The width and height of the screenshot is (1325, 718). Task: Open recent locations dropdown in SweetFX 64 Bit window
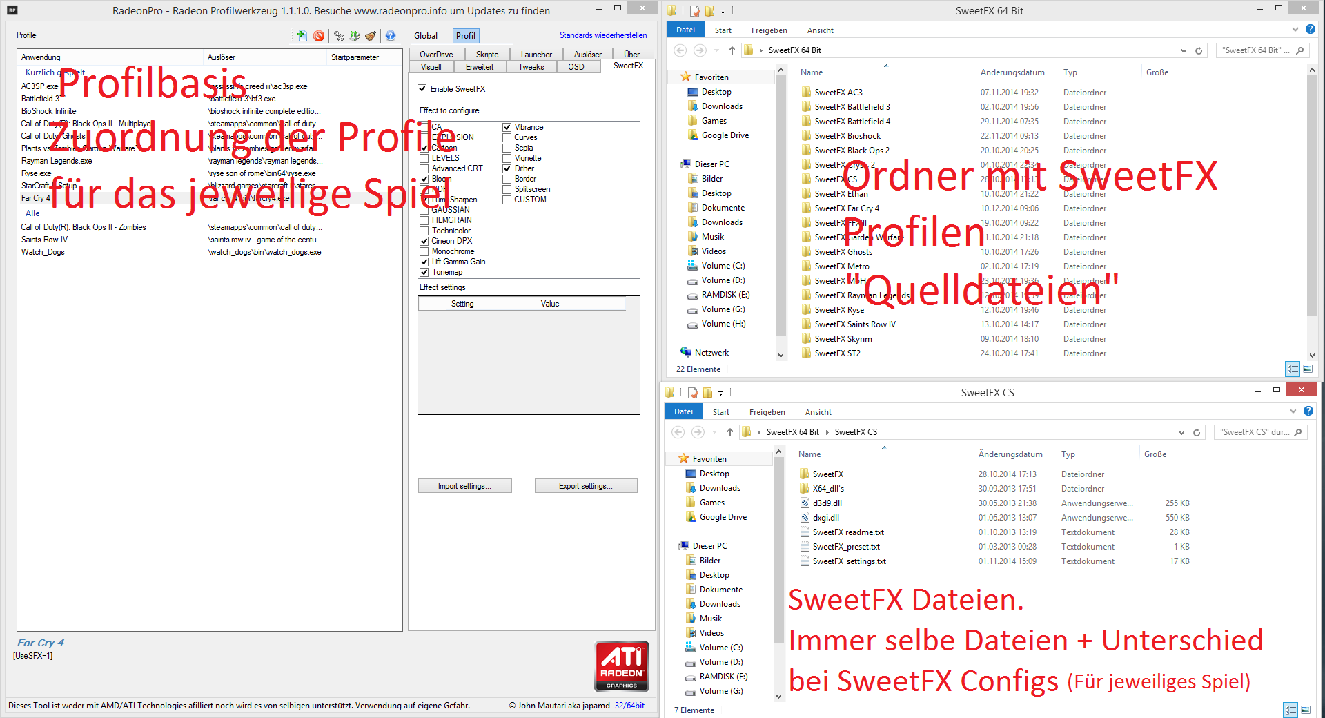click(716, 50)
